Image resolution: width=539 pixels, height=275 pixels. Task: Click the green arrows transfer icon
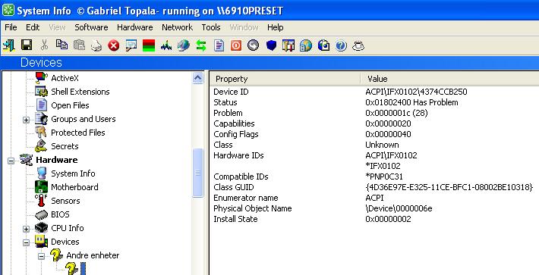201,45
